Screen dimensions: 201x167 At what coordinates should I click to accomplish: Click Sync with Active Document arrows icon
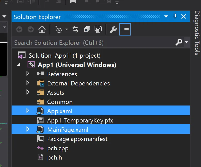pyautogui.click(x=76, y=29)
